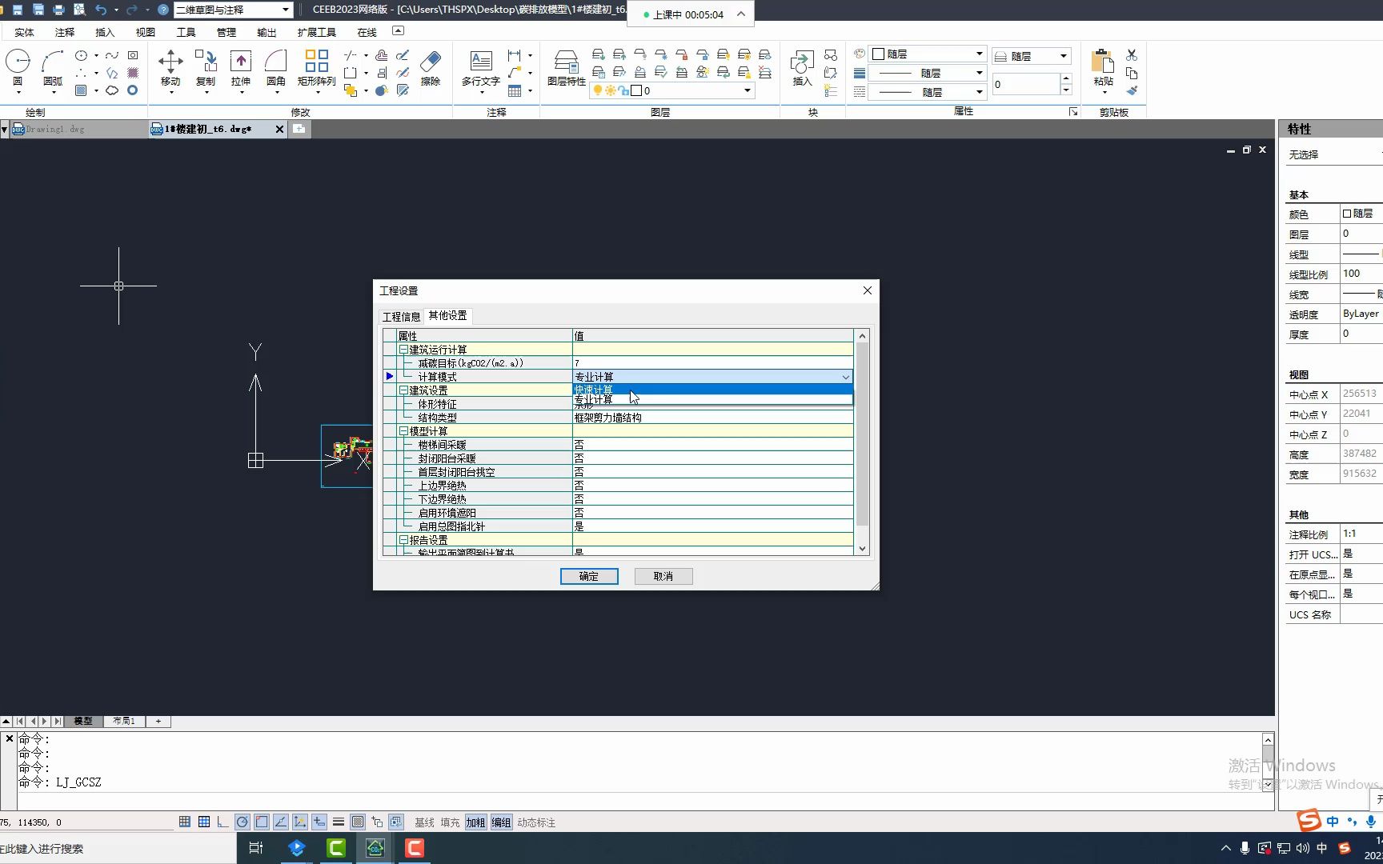The width and height of the screenshot is (1383, 864).
Task: Toggle 动态标注 in the status bar
Action: pos(536,822)
